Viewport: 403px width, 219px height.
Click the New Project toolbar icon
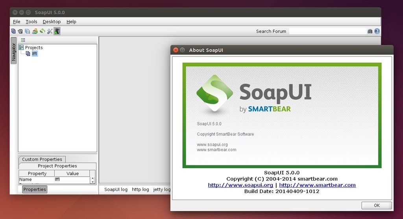point(13,31)
